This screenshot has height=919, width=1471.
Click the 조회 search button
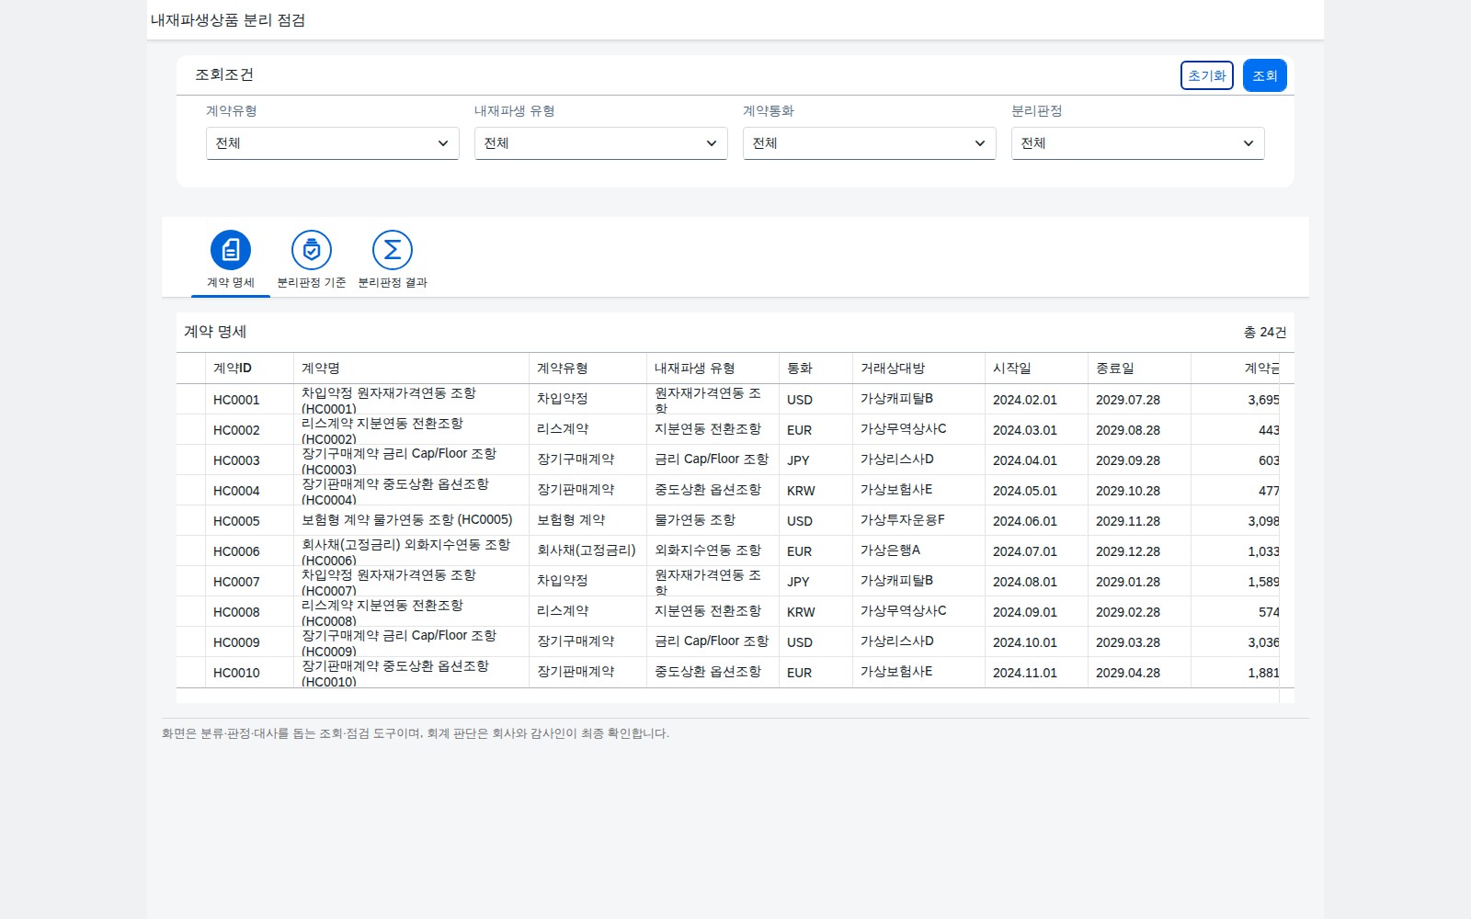click(x=1265, y=75)
